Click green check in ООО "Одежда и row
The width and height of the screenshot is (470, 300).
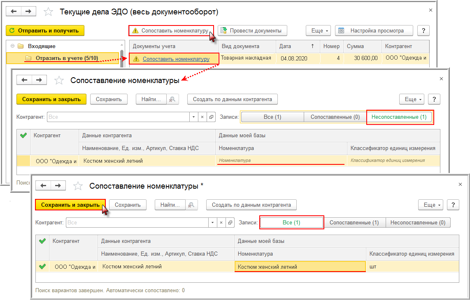(42, 266)
